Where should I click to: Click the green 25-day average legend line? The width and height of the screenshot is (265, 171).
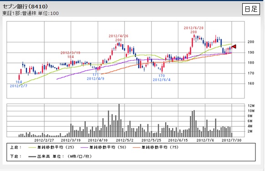coord(32,147)
